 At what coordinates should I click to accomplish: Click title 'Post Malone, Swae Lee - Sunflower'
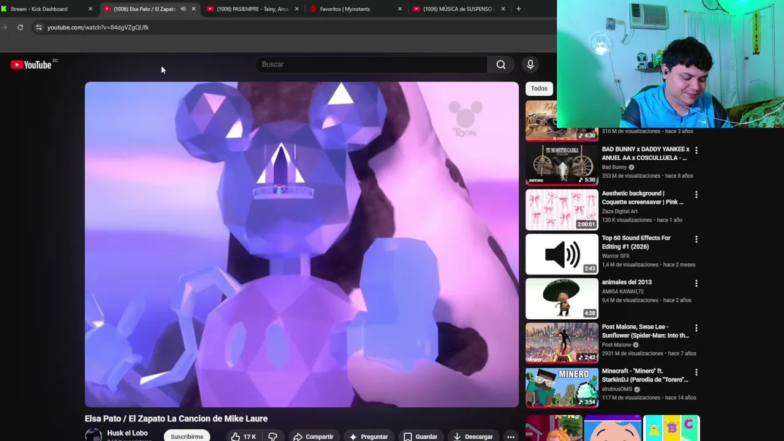click(x=645, y=331)
